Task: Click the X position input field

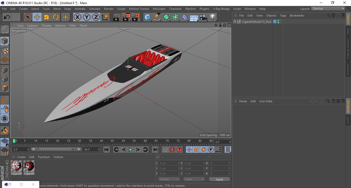Action: pos(169,163)
